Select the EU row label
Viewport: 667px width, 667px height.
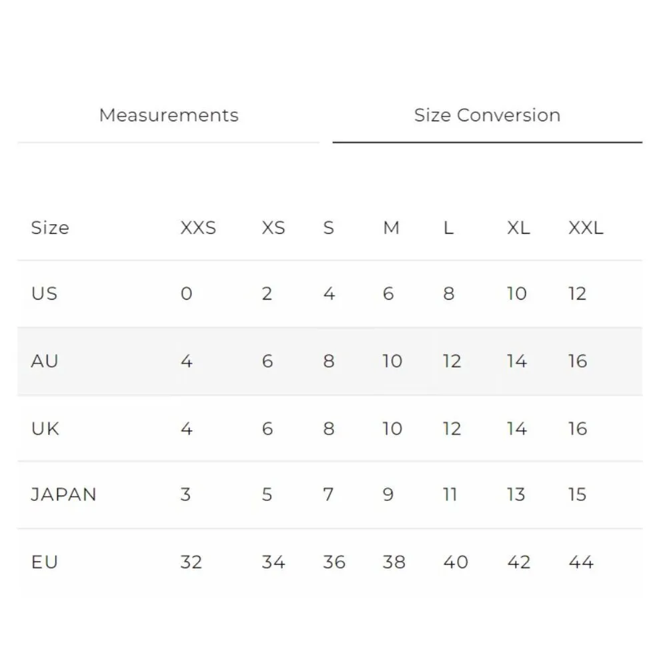(44, 562)
